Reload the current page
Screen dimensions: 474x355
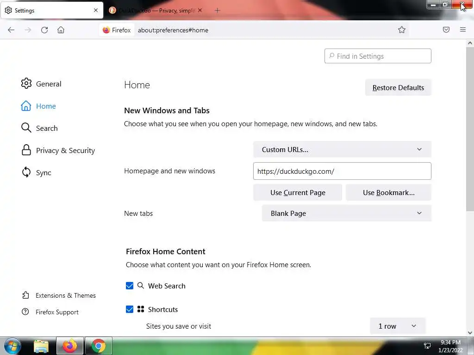44,30
